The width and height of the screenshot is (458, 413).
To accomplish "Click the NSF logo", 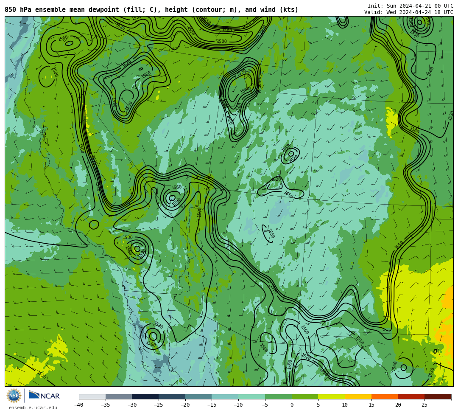I will (x=14, y=396).
